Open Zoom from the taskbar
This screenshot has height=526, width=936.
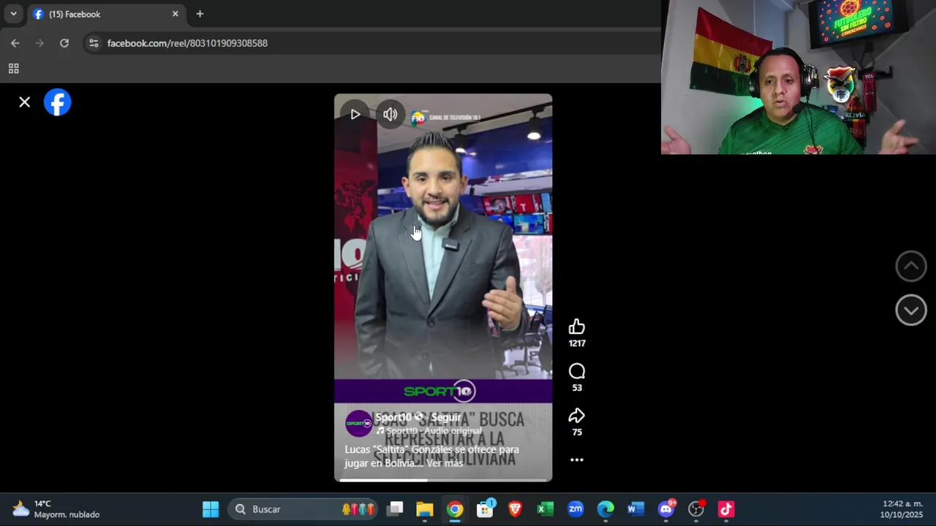click(x=575, y=509)
